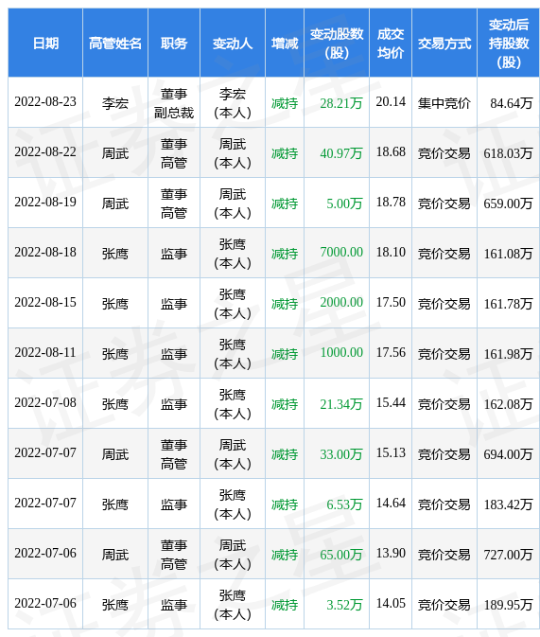
Task: Click 李宏 in the executive name column
Action: pyautogui.click(x=115, y=103)
